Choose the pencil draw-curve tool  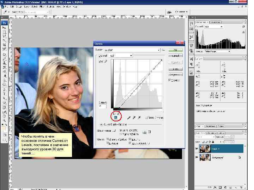coord(105,61)
